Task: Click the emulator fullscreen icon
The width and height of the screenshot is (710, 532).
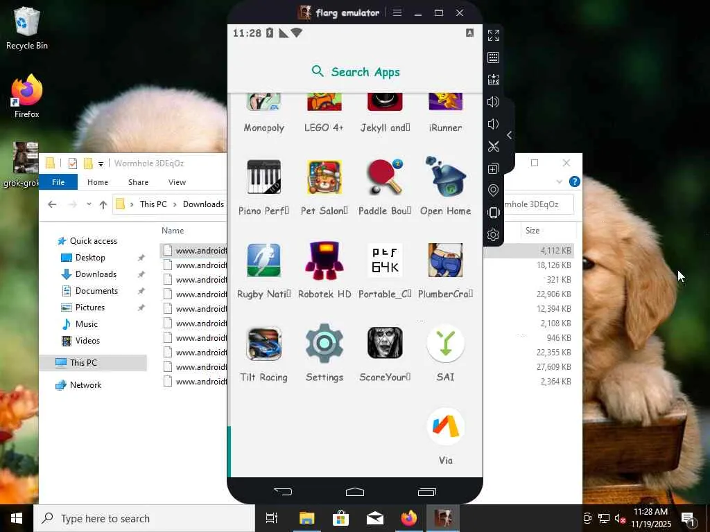Action: (x=494, y=35)
